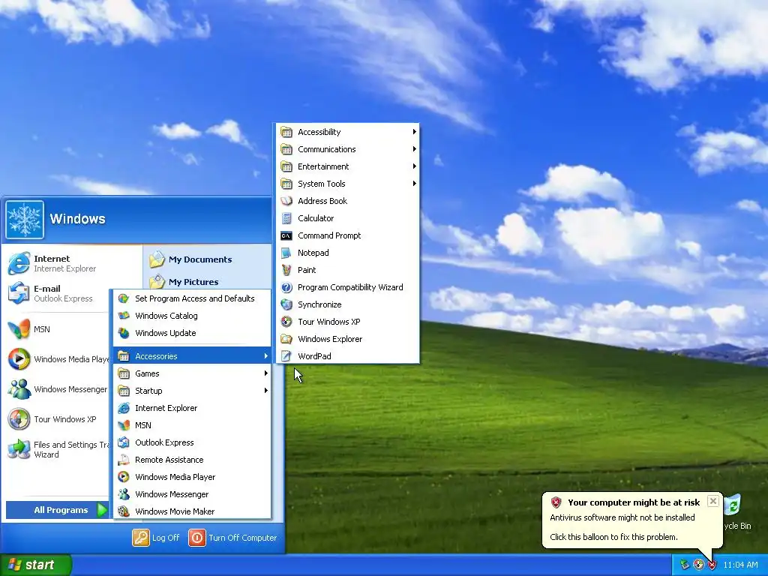Select Tour Windows XP in left pane

pos(58,419)
